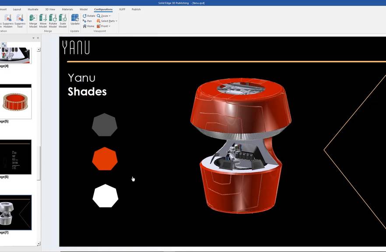Open the Front view dropdown
The height and width of the screenshot is (252, 386).
click(104, 26)
